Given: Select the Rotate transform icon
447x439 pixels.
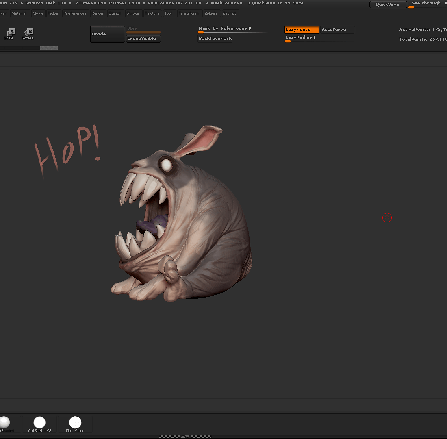Looking at the screenshot, I should 28,34.
